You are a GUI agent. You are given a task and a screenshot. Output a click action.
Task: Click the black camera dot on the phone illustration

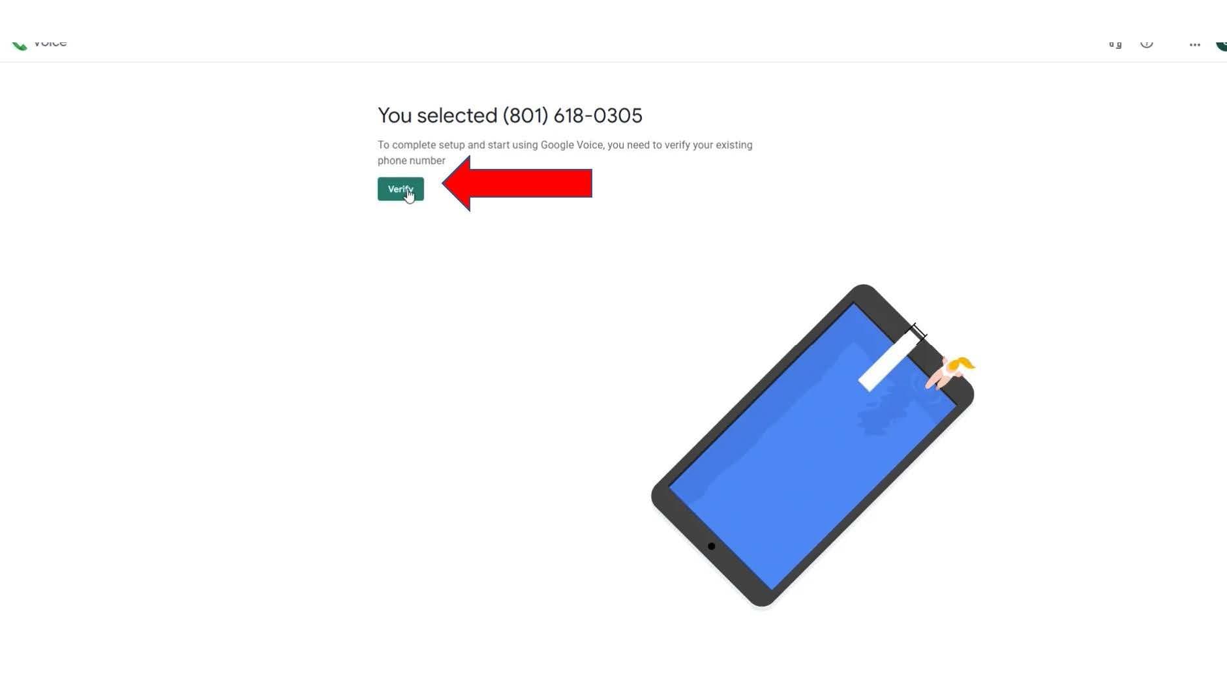[x=712, y=547]
